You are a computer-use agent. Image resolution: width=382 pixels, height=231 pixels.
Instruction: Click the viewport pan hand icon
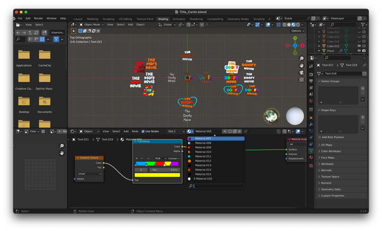(301, 65)
